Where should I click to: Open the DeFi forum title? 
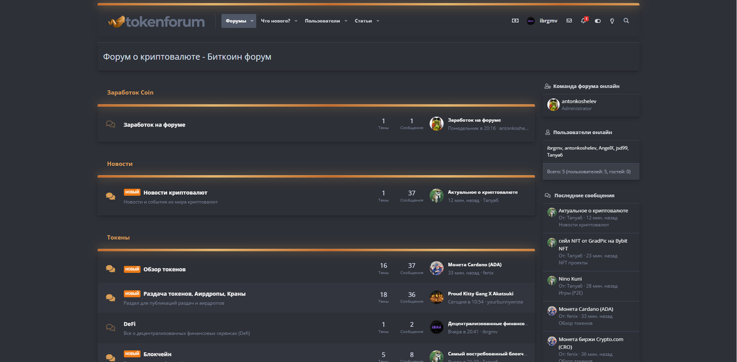coord(130,323)
